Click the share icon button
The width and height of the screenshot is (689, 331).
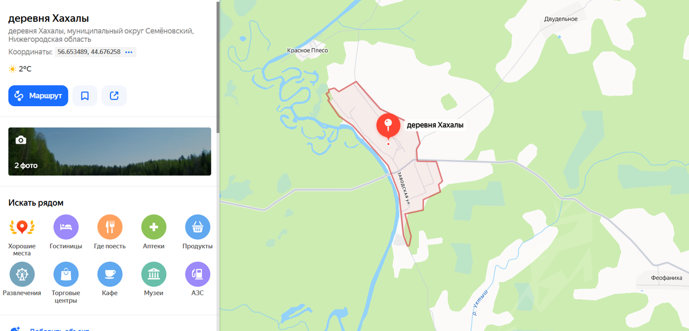click(114, 96)
